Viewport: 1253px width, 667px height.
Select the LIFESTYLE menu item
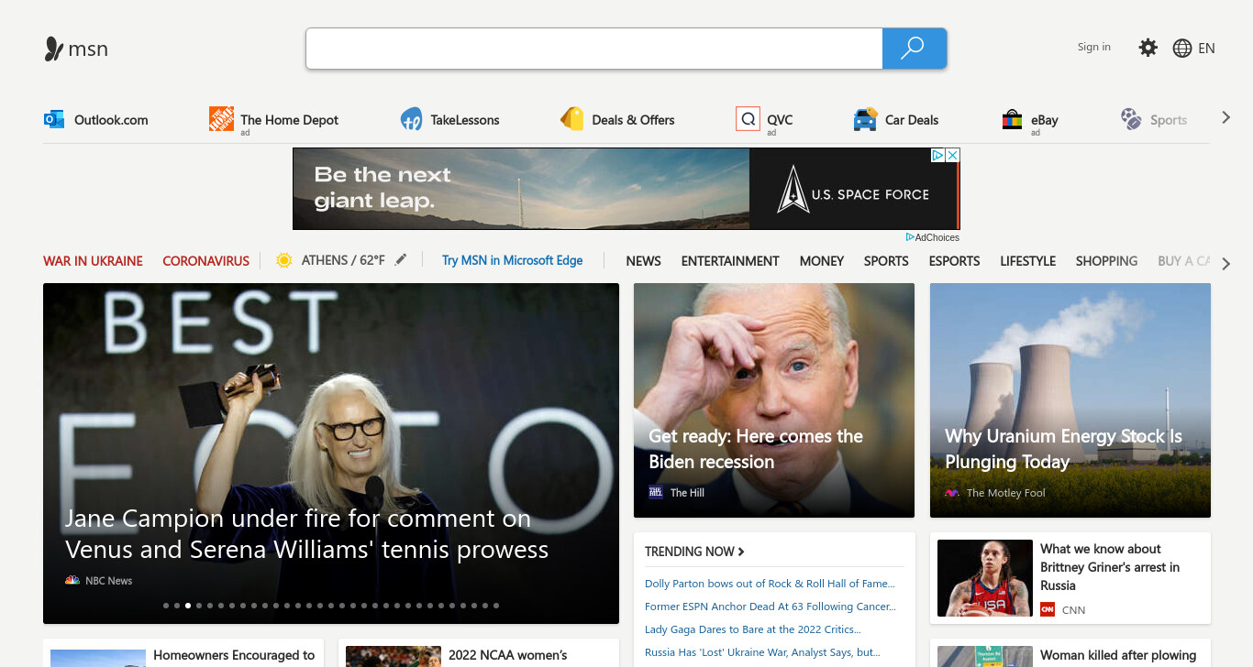[x=1027, y=261]
